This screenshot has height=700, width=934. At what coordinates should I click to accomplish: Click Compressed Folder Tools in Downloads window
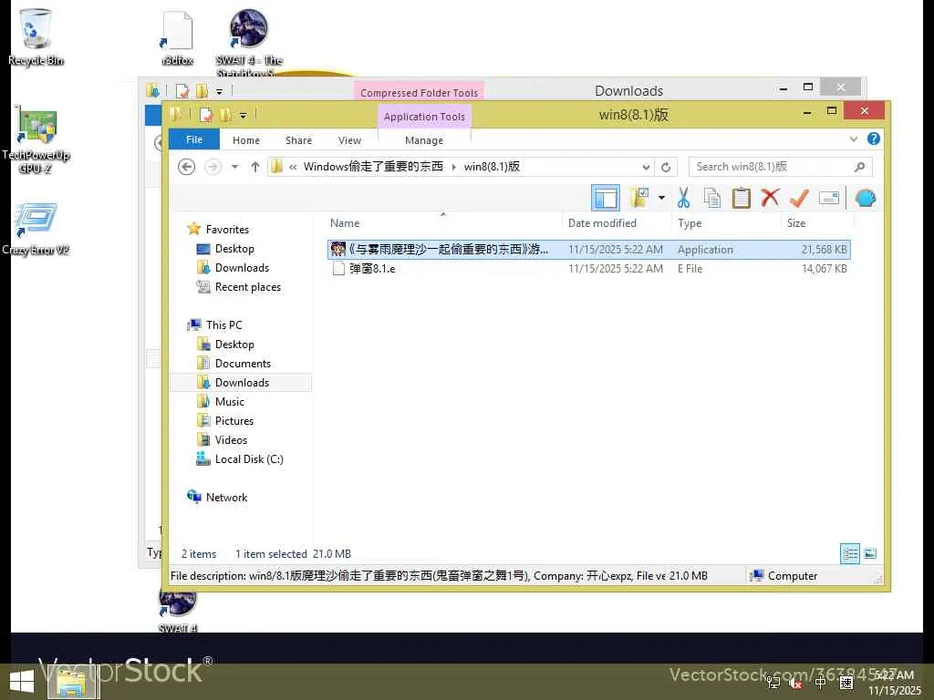[x=419, y=92]
